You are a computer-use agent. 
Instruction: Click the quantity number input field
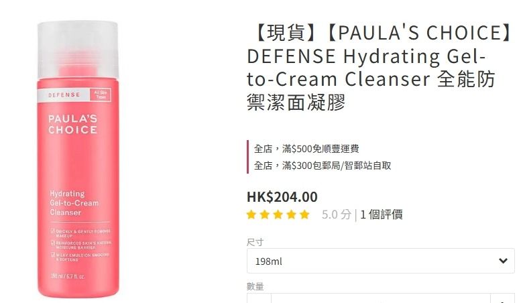tap(381, 298)
